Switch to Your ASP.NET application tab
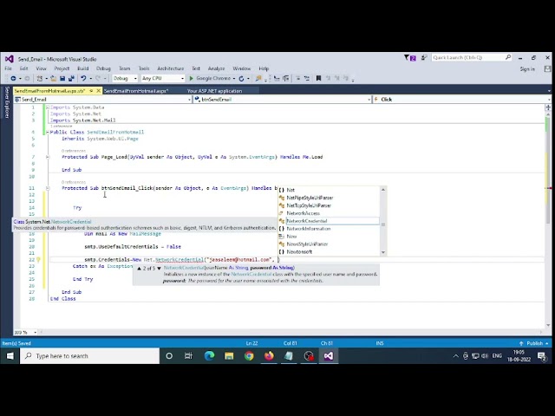 click(214, 91)
